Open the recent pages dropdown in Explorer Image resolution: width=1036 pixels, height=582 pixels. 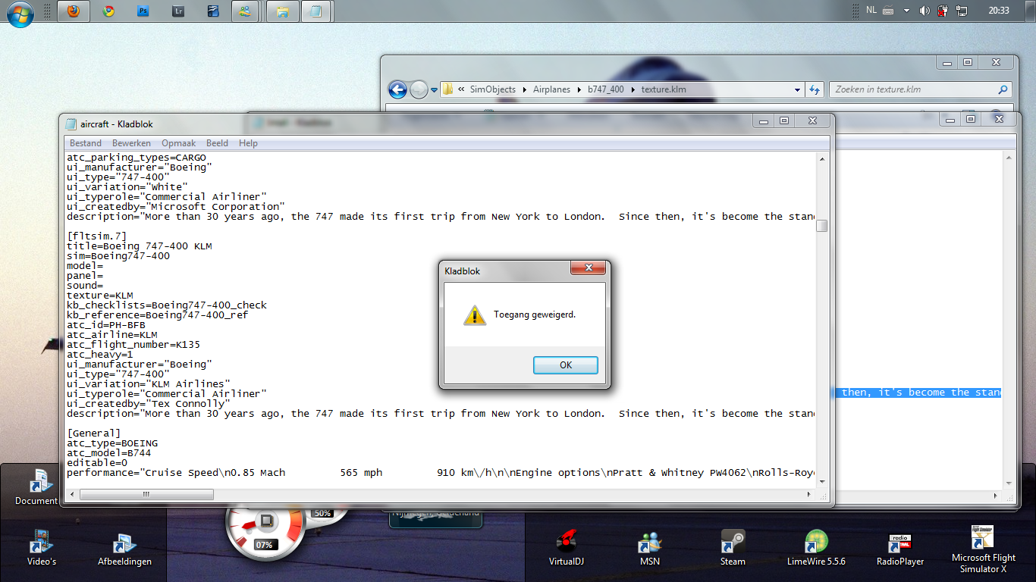(x=434, y=90)
